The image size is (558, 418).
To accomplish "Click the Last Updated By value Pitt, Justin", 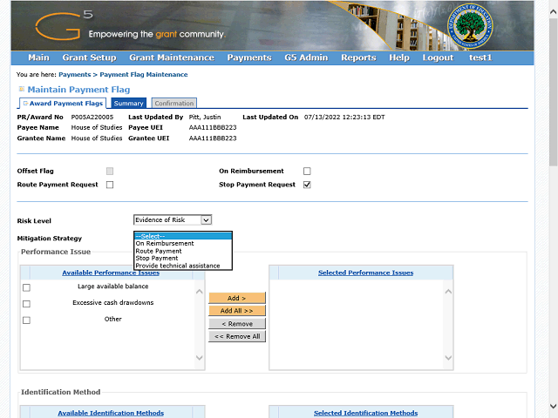I will point(205,117).
